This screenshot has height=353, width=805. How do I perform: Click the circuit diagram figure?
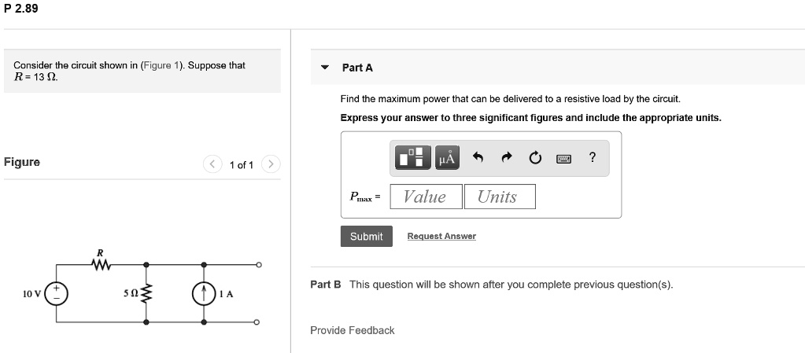point(142,289)
